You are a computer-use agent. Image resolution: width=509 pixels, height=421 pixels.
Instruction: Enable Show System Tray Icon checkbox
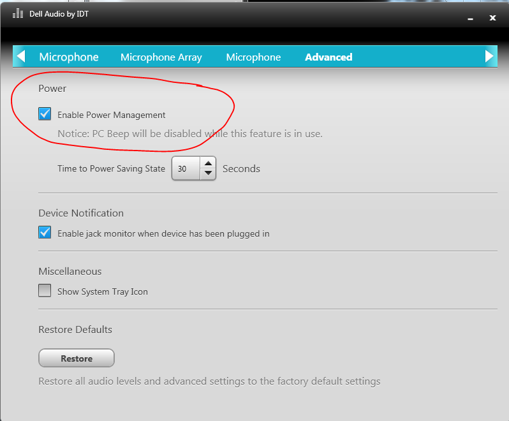click(45, 290)
